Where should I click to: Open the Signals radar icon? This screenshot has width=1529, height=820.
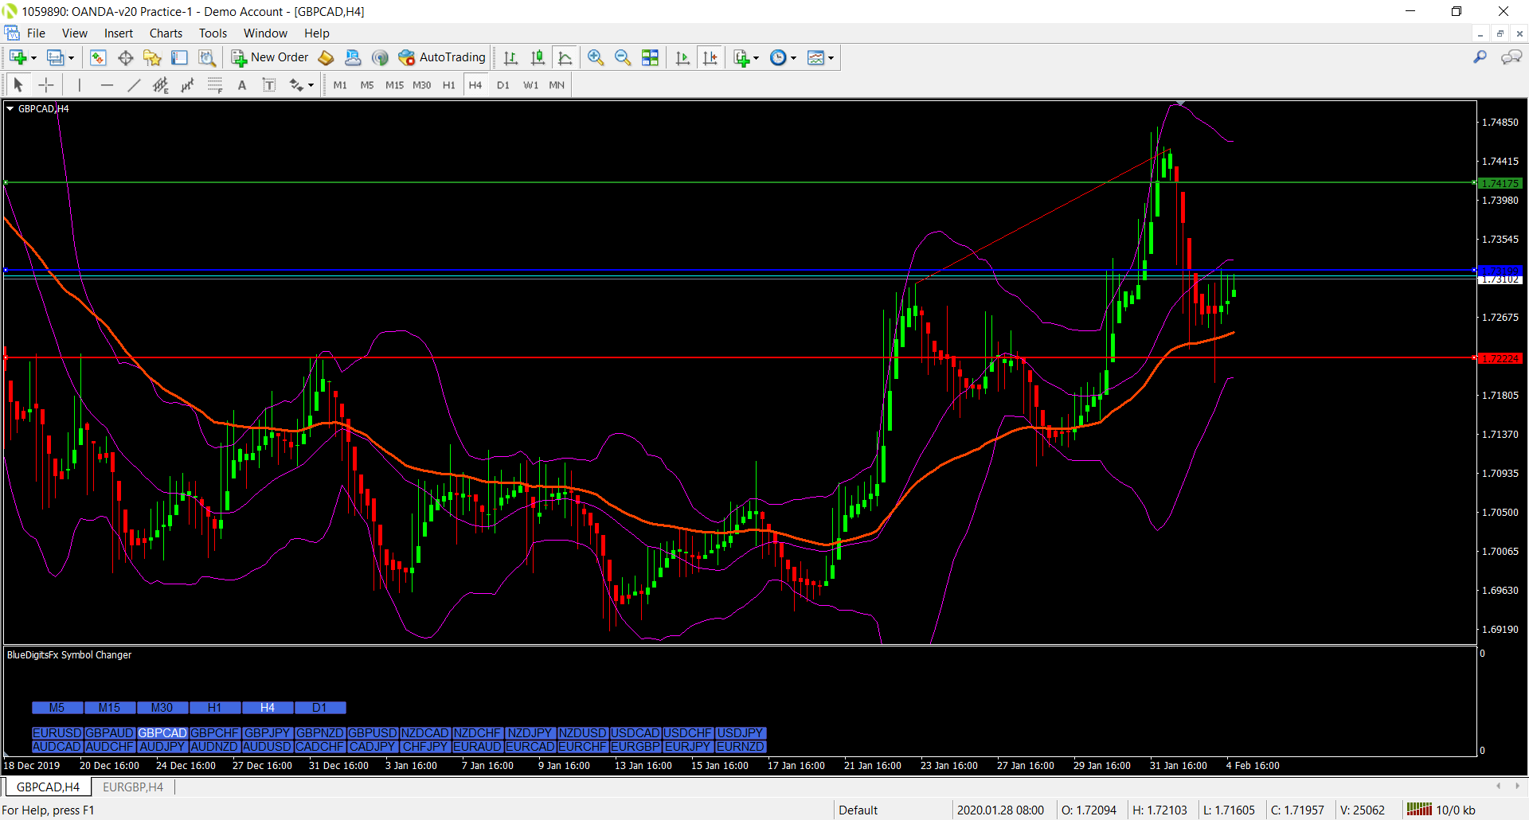click(380, 57)
